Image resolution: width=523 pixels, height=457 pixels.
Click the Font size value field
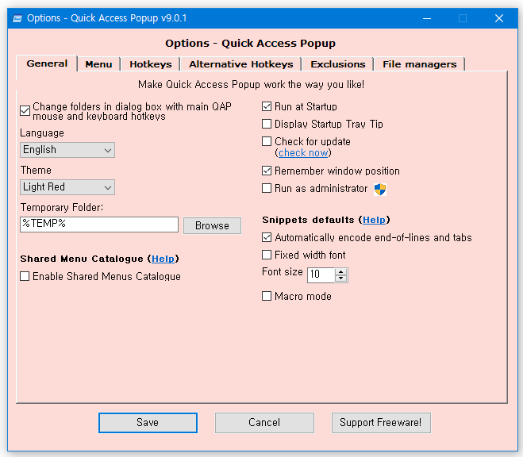pos(321,275)
